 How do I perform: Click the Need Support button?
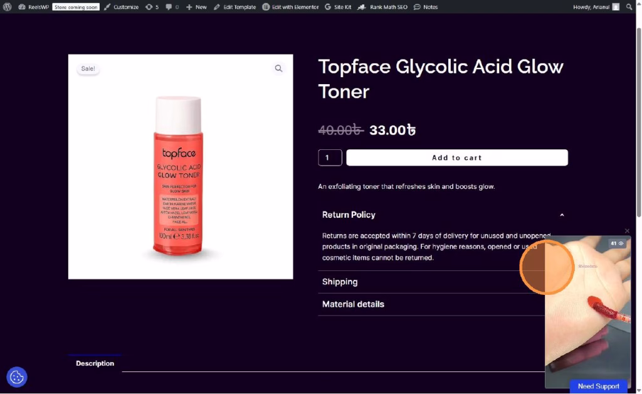click(x=598, y=386)
